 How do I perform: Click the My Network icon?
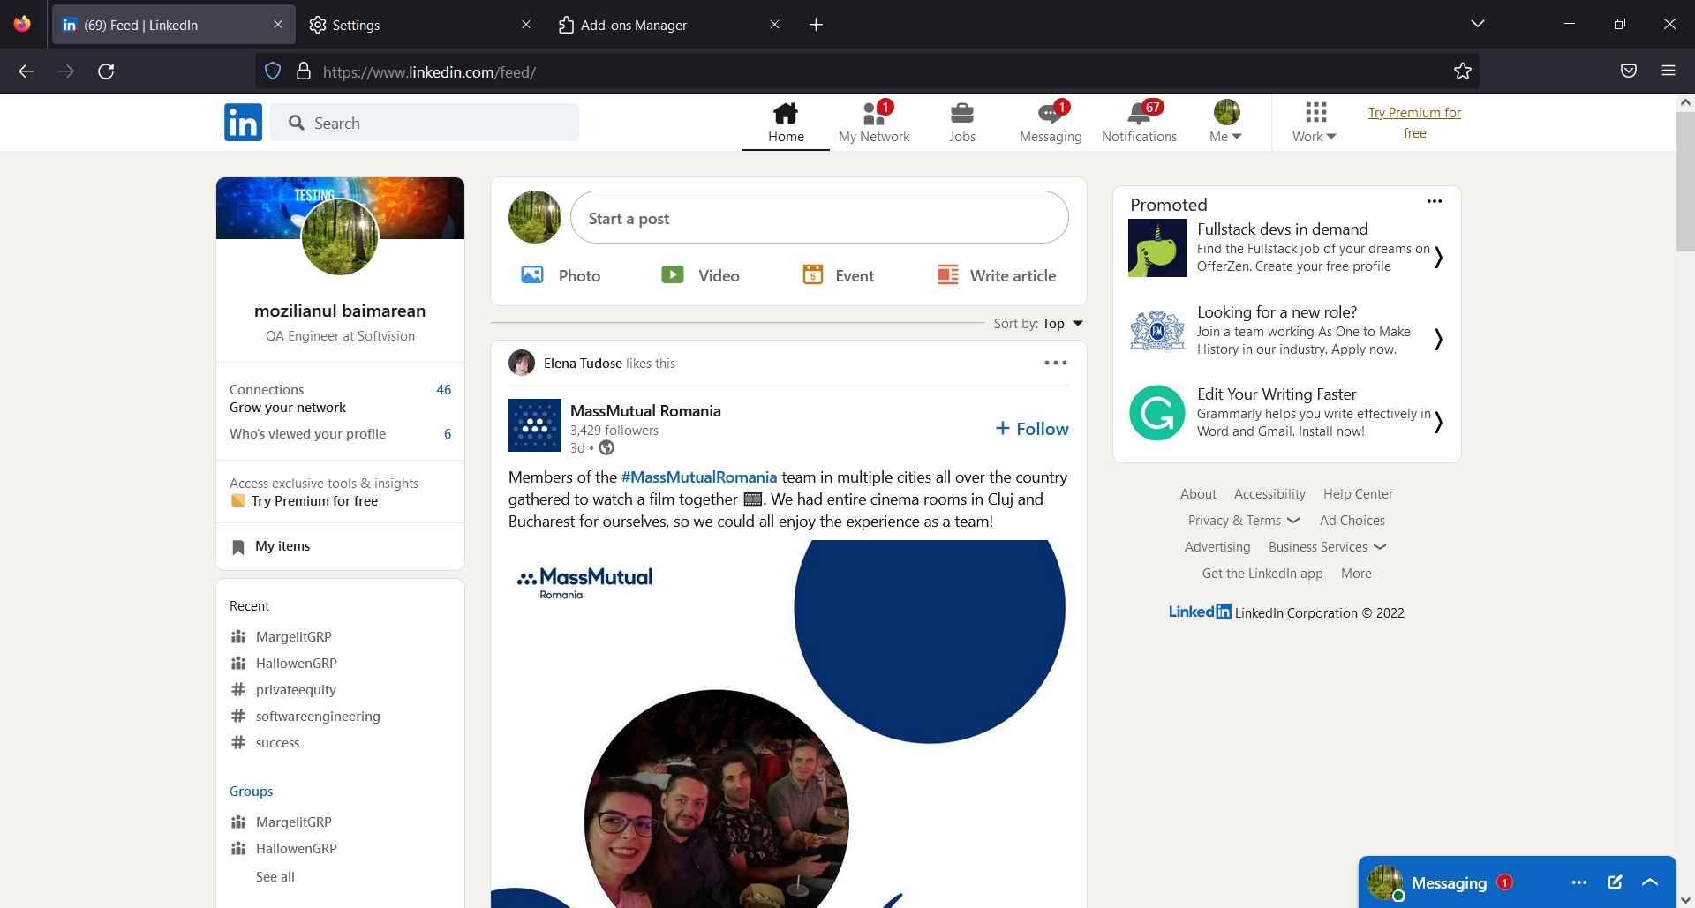[x=874, y=122]
